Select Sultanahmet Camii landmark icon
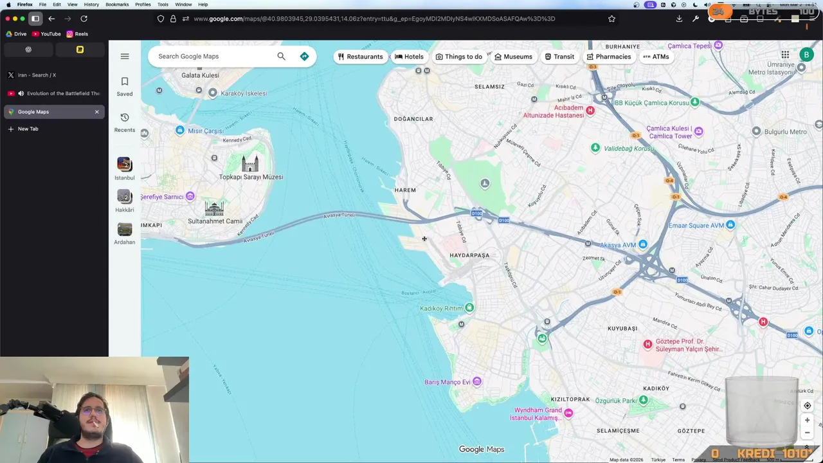Screen dimensions: 823x463 pyautogui.click(x=214, y=208)
